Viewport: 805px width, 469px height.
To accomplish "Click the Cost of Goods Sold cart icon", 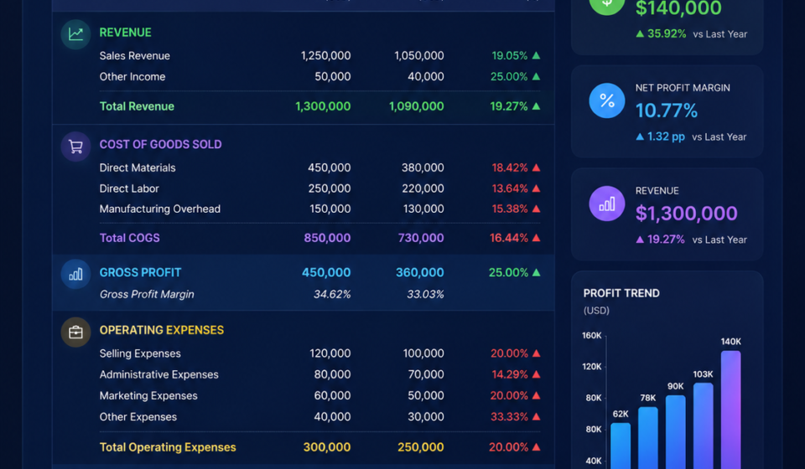I will coord(76,147).
